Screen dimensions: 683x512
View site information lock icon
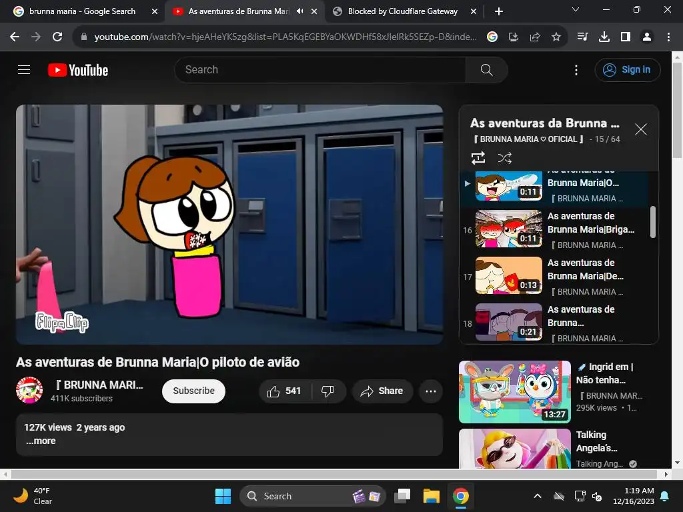84,37
